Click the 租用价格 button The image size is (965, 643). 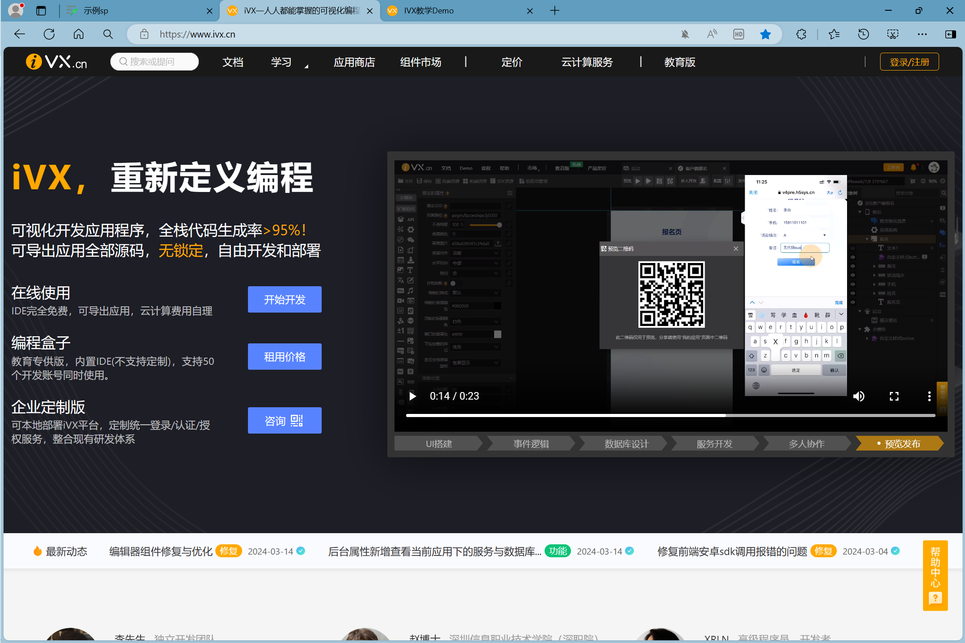(285, 357)
